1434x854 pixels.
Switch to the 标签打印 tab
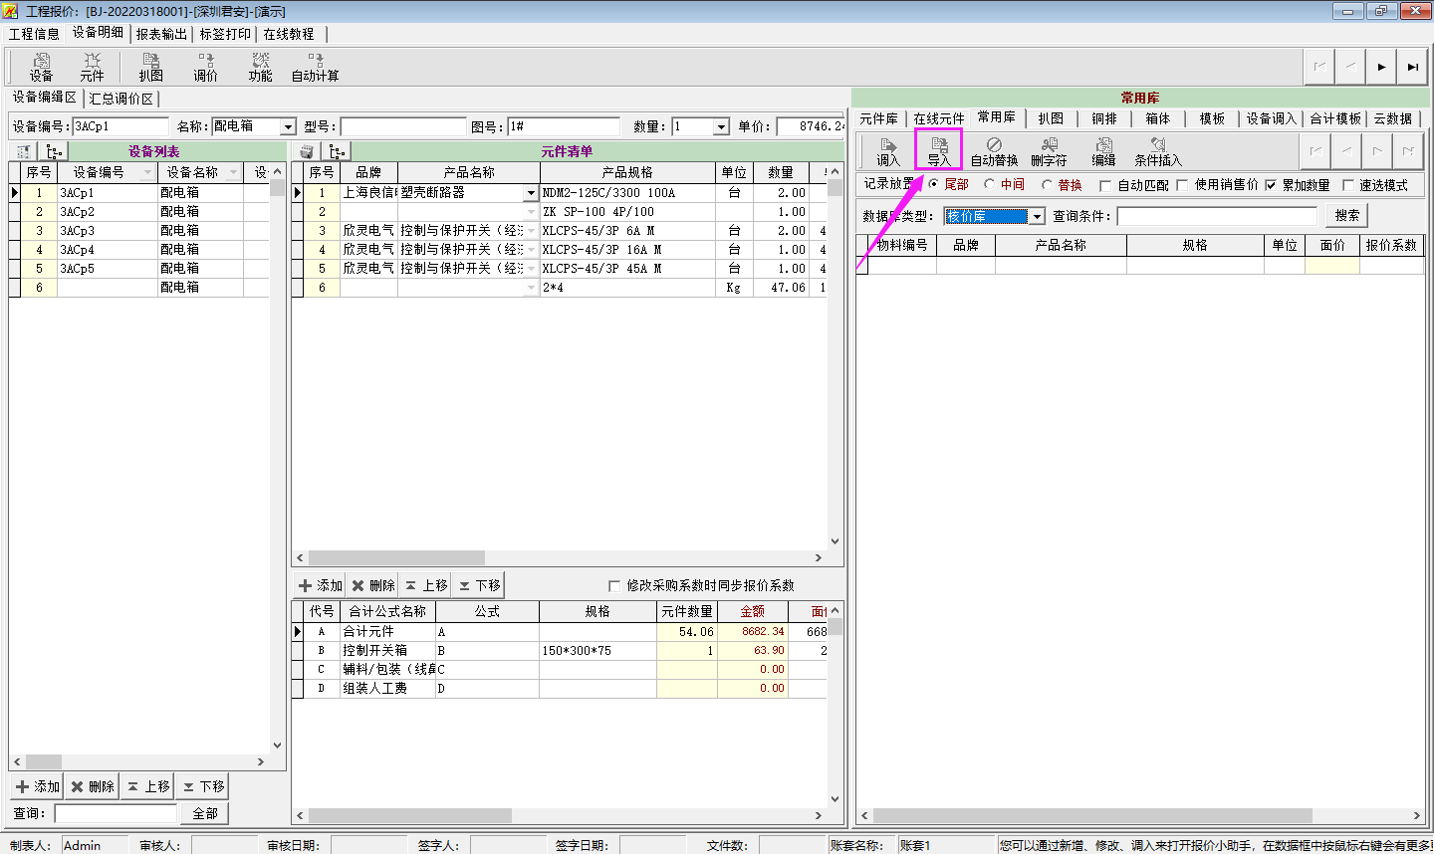tap(225, 34)
